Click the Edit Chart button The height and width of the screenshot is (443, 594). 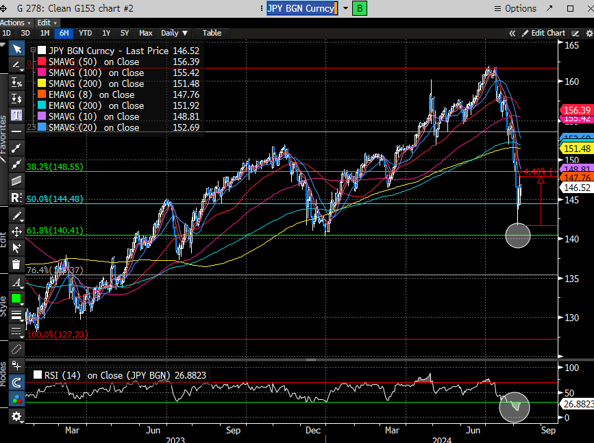543,33
